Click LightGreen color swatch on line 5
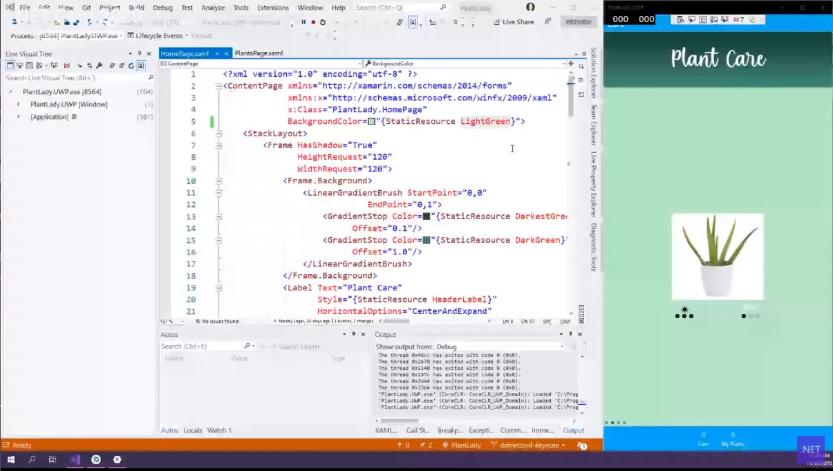The height and width of the screenshot is (471, 833). [371, 122]
